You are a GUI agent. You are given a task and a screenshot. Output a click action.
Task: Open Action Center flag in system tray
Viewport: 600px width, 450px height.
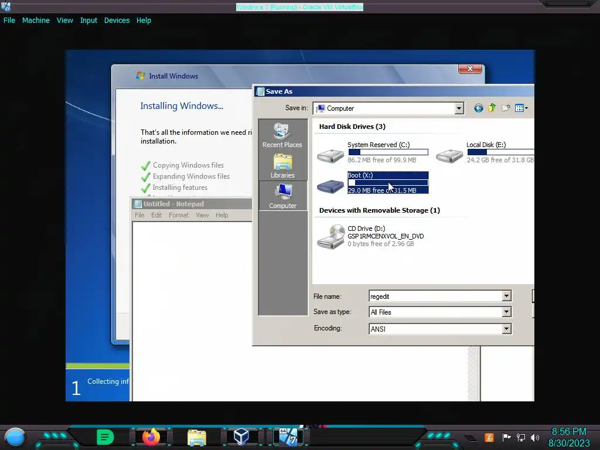coord(506,437)
